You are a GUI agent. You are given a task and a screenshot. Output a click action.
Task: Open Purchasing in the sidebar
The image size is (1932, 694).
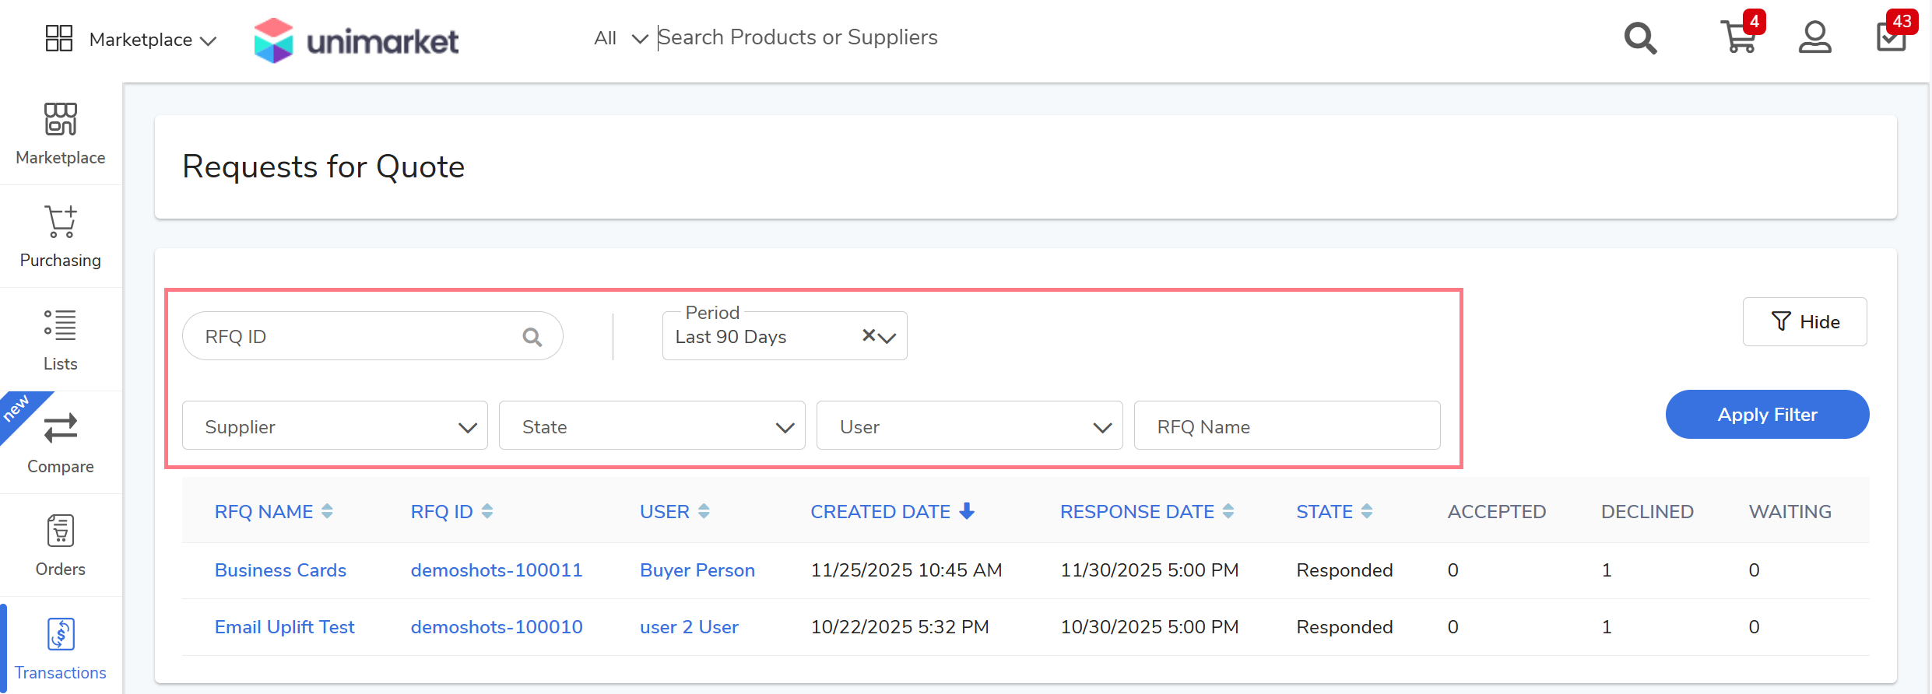pyautogui.click(x=61, y=237)
